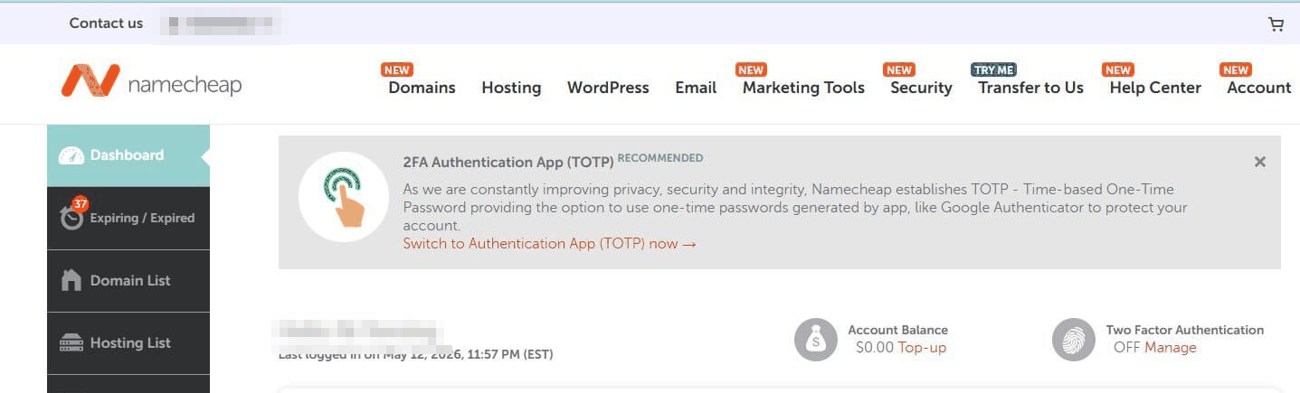Click the Contact us link
Screen dimensions: 1300x393
[x=106, y=23]
